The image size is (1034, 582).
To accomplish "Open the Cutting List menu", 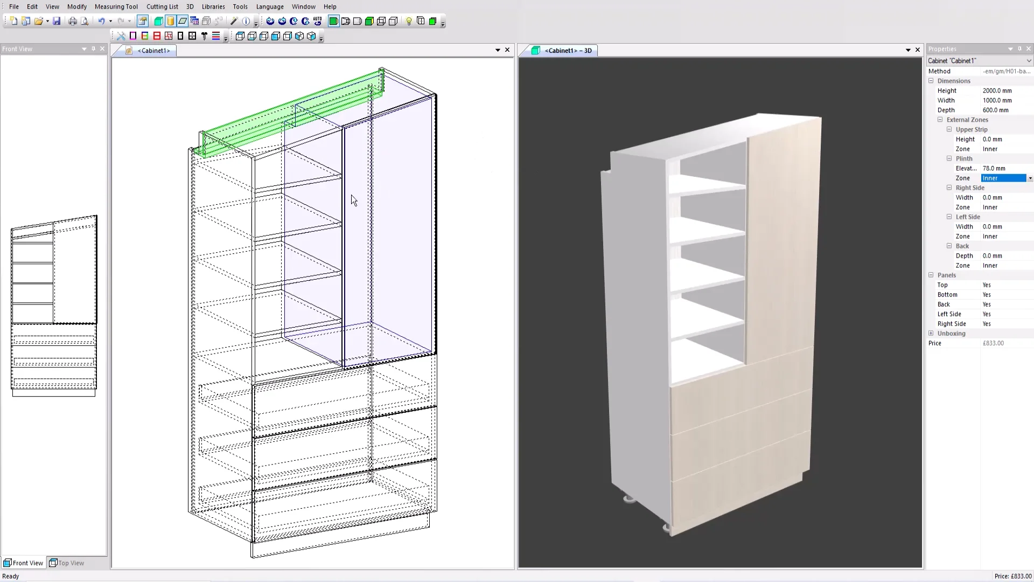I will [162, 6].
